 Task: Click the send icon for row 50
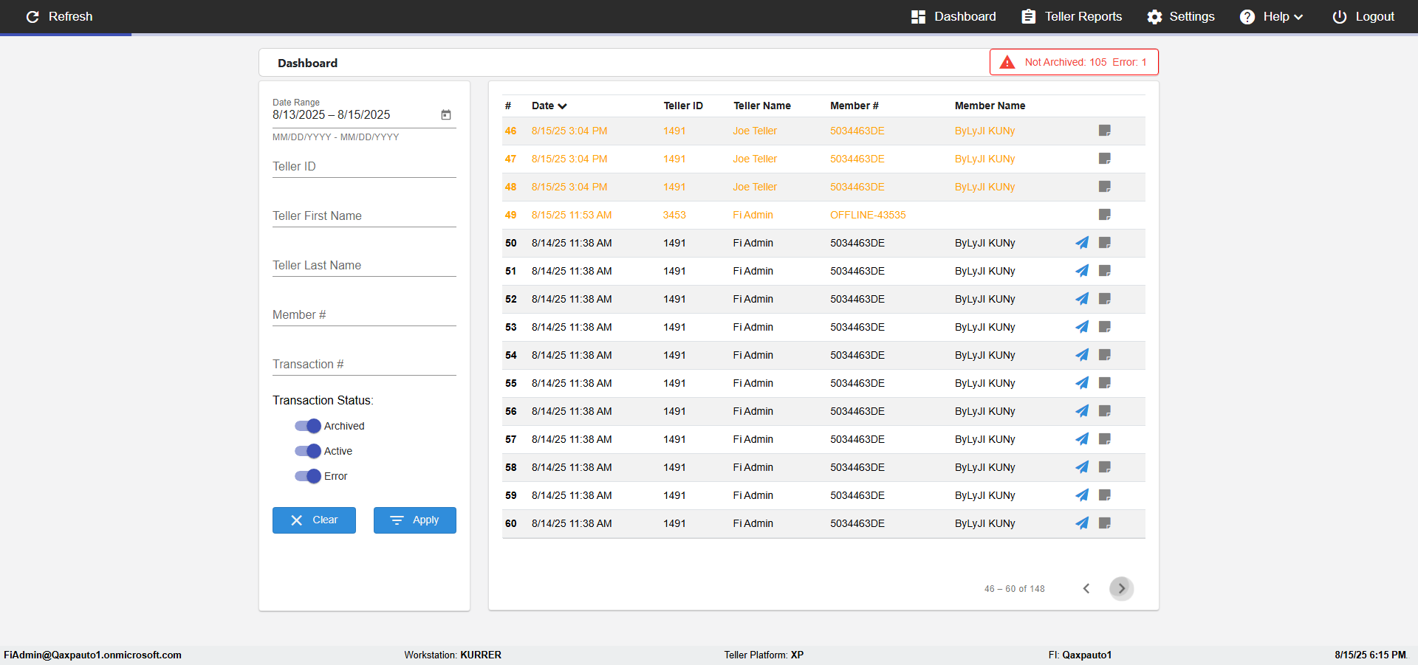1082,243
